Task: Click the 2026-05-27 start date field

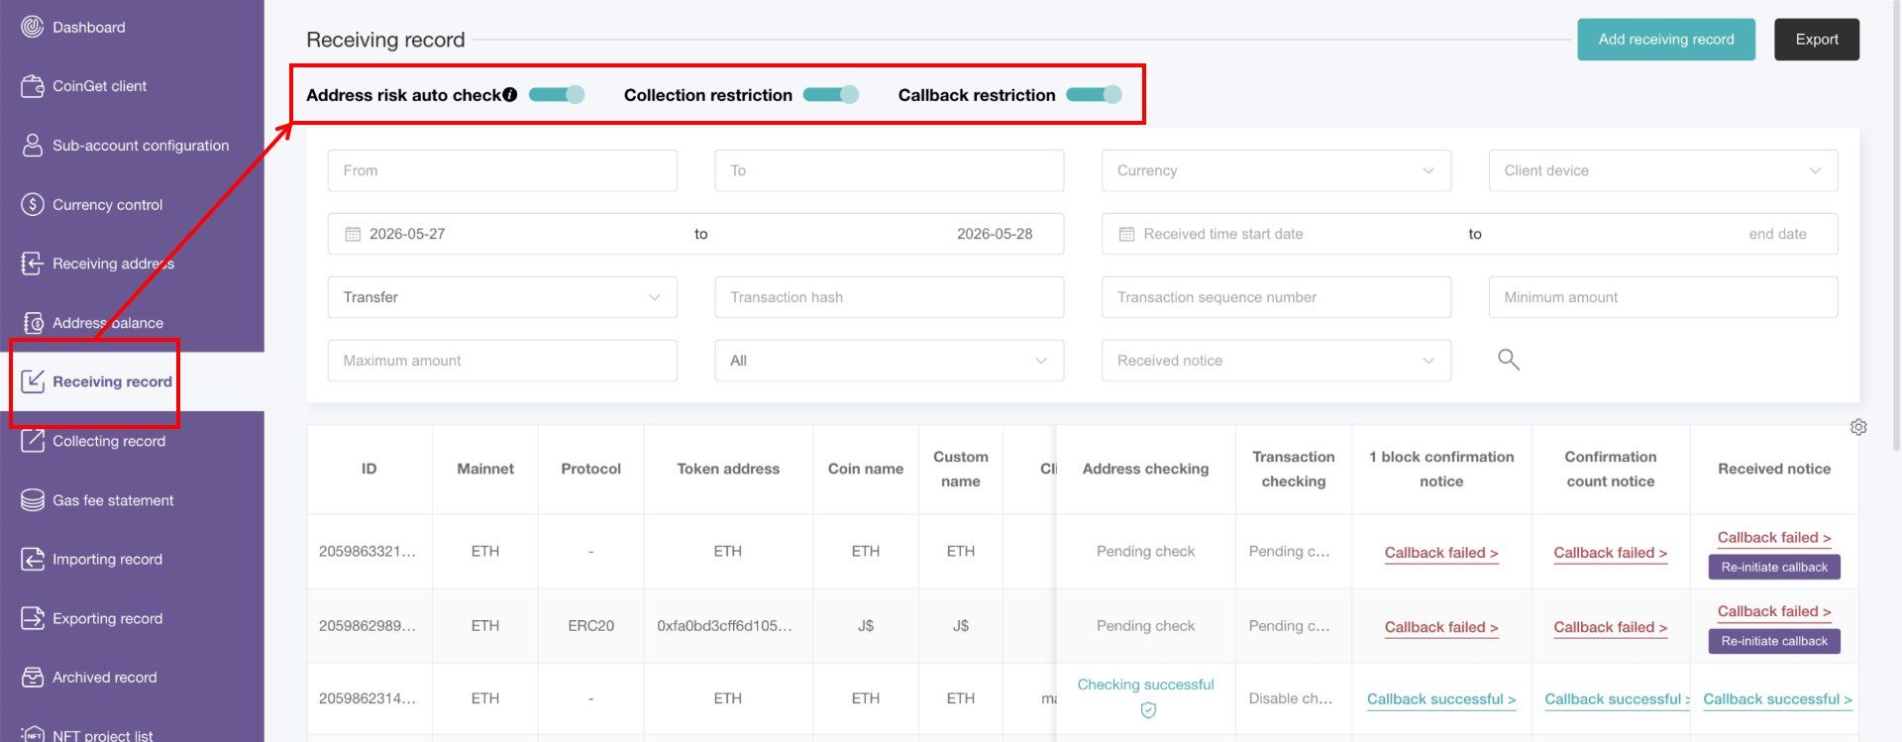Action: (x=407, y=234)
